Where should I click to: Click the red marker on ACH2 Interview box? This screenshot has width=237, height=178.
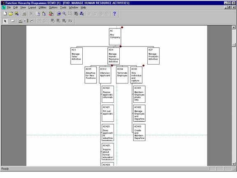(112, 65)
